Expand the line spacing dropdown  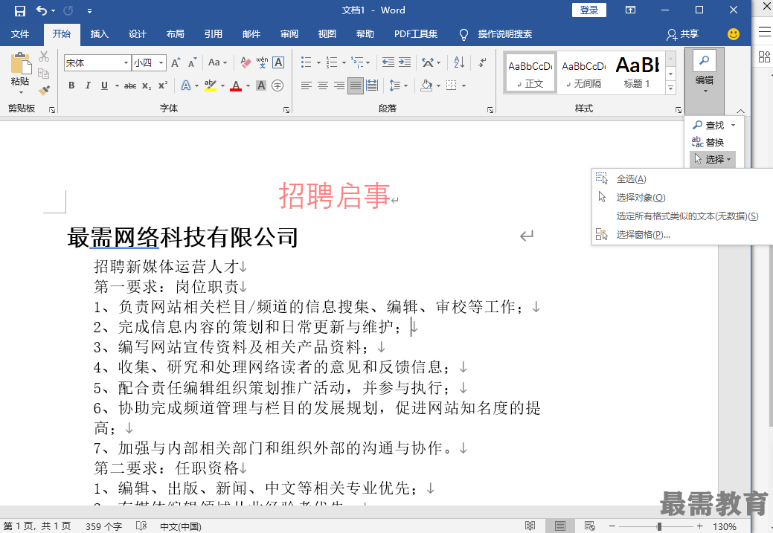(398, 85)
